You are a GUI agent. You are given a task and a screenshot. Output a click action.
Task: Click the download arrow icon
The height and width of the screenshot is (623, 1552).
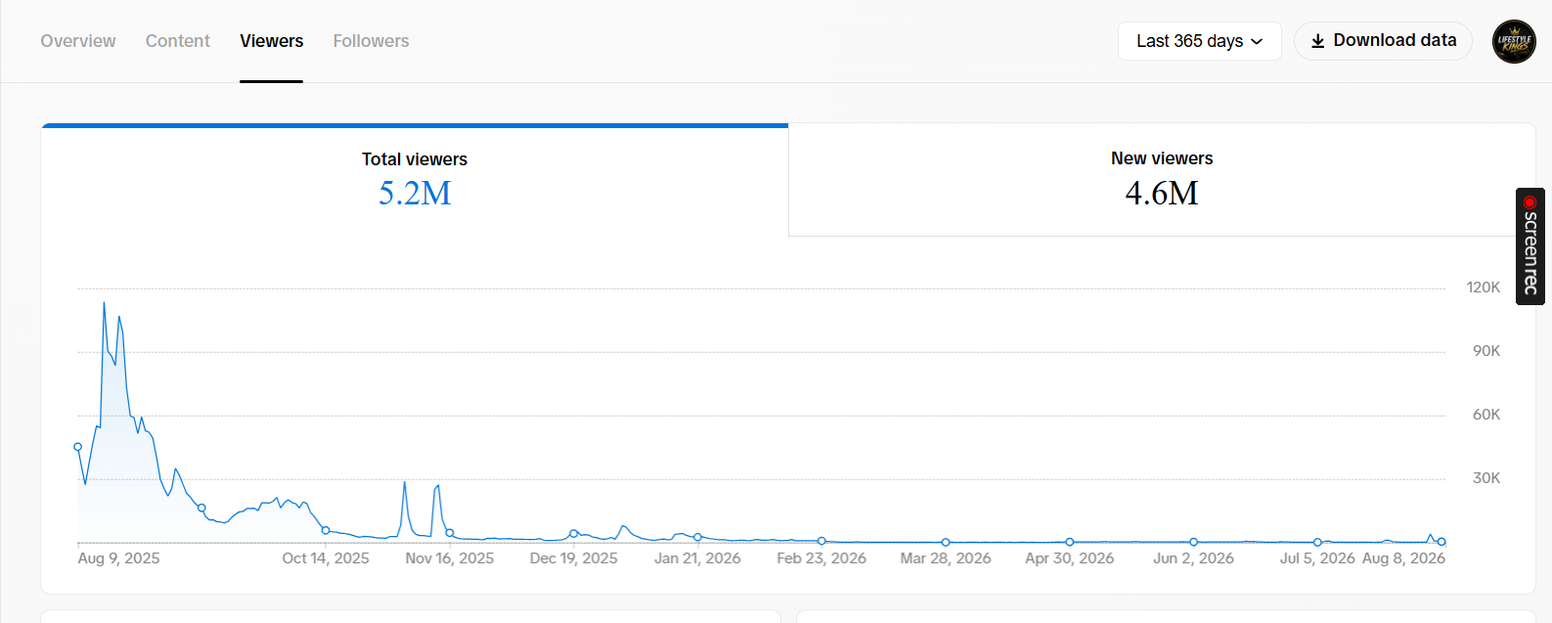[1318, 41]
